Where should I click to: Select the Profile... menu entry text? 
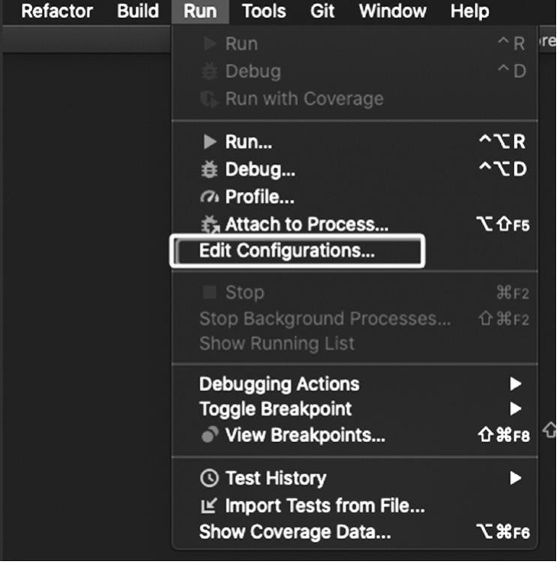click(x=259, y=197)
